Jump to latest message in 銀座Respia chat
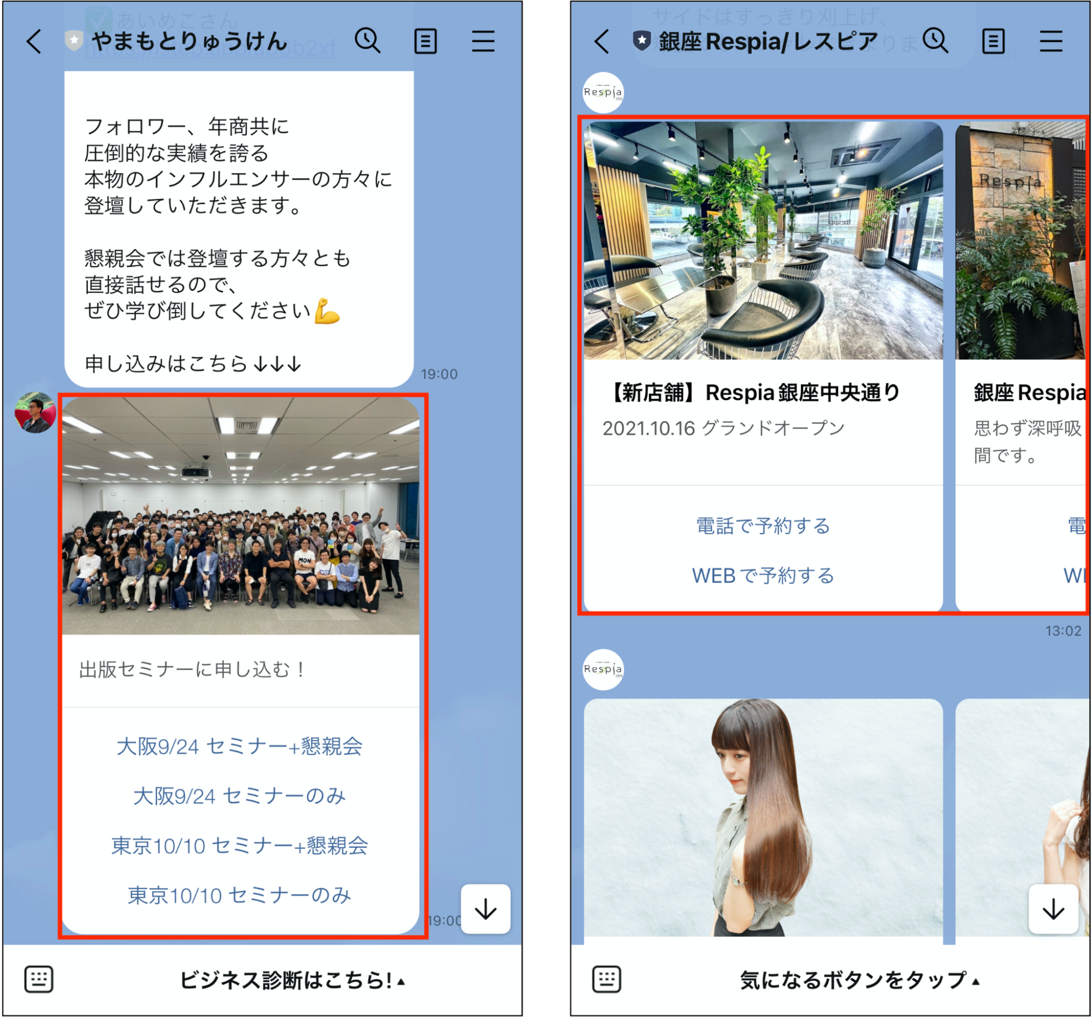The image size is (1092, 1017). point(1054,909)
